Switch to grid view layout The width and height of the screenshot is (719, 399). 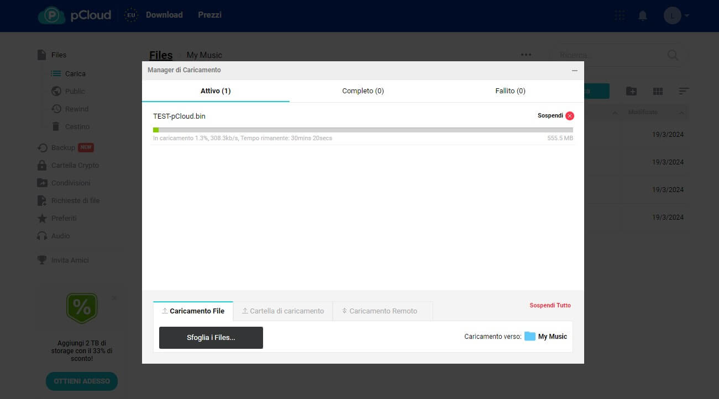(658, 91)
